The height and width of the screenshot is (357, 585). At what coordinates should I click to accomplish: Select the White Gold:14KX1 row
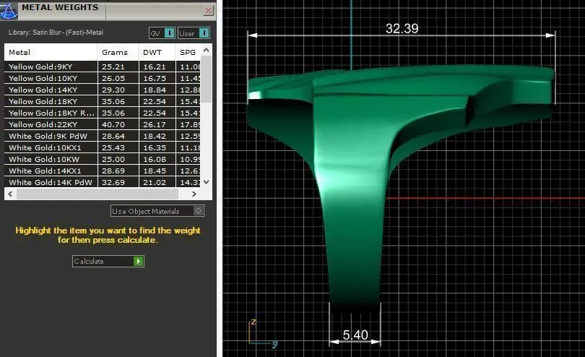coord(103,171)
